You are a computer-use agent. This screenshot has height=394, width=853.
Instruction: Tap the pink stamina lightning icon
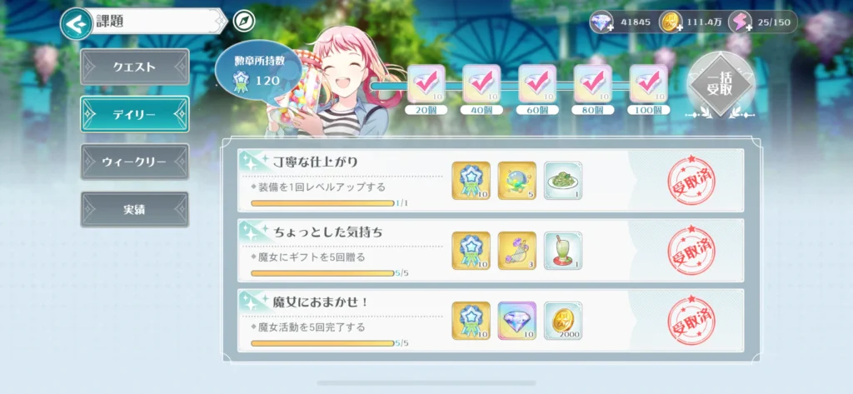pyautogui.click(x=741, y=22)
